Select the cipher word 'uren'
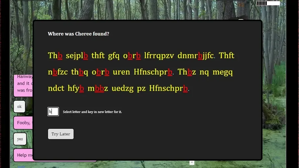The height and width of the screenshot is (168, 299). 121,72
